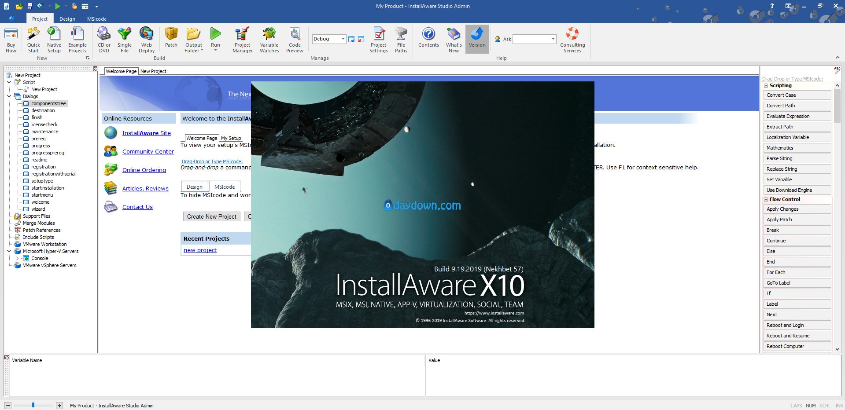This screenshot has width=845, height=410.
Task: Switch to the MSIcode ribbon tab
Action: pos(97,19)
